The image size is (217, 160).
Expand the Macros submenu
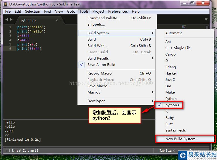coord(117,92)
